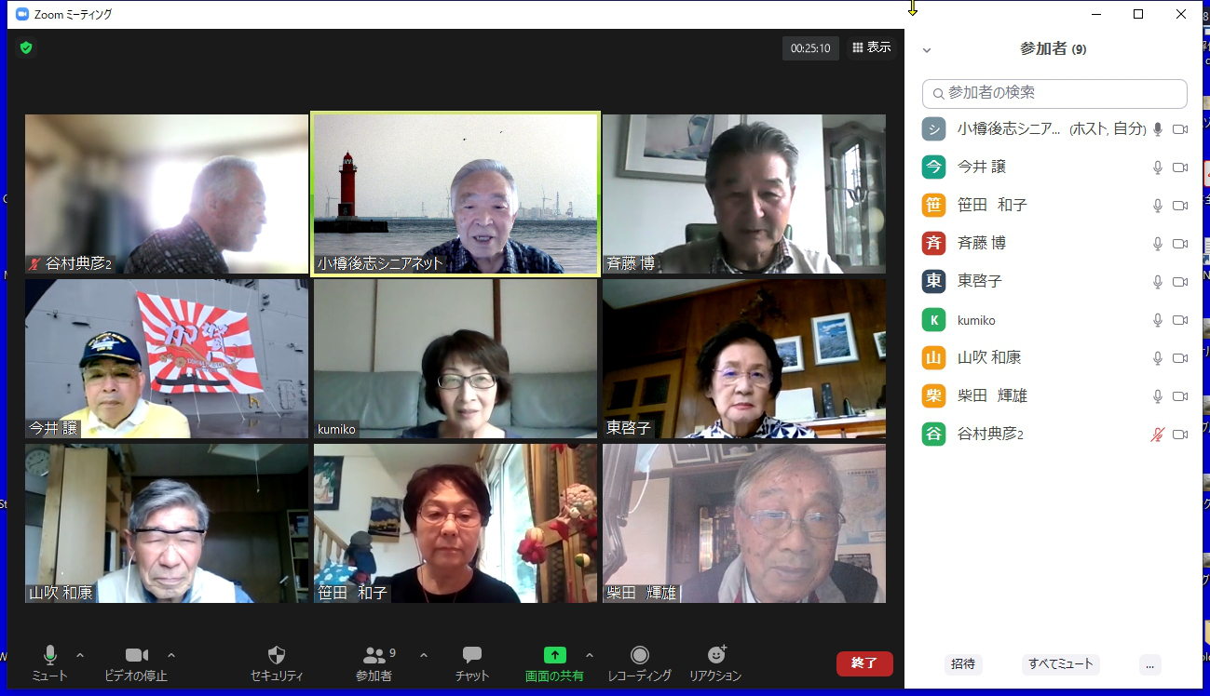Click camera icon next to 今井 譲
This screenshot has height=696, width=1210.
coord(1179,167)
